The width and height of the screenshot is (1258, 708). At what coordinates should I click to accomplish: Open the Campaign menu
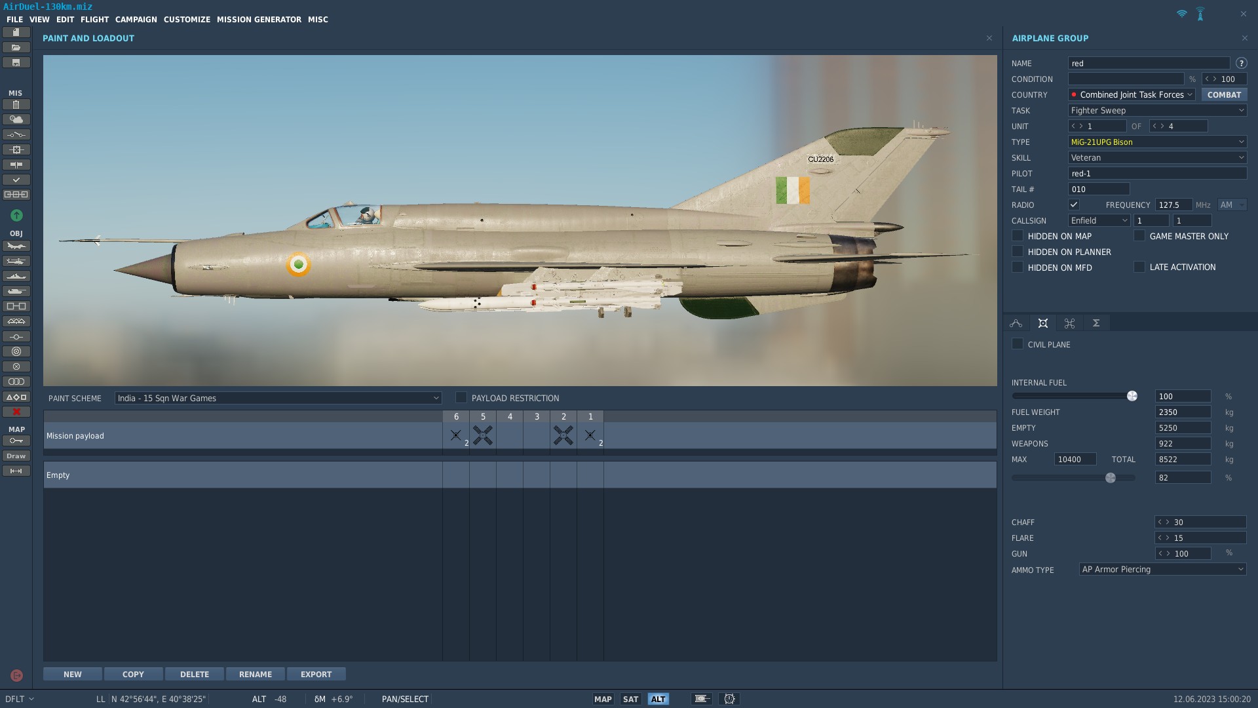(136, 20)
